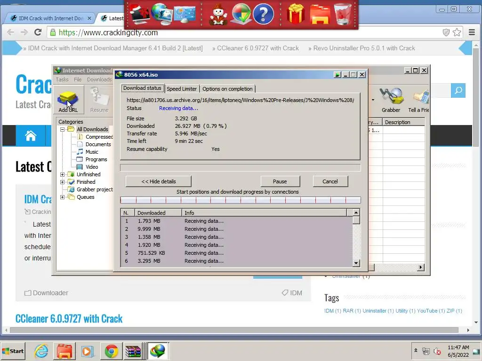The image size is (482, 361).
Task: Open the Tasks menu in IDM
Action: [x=62, y=79]
